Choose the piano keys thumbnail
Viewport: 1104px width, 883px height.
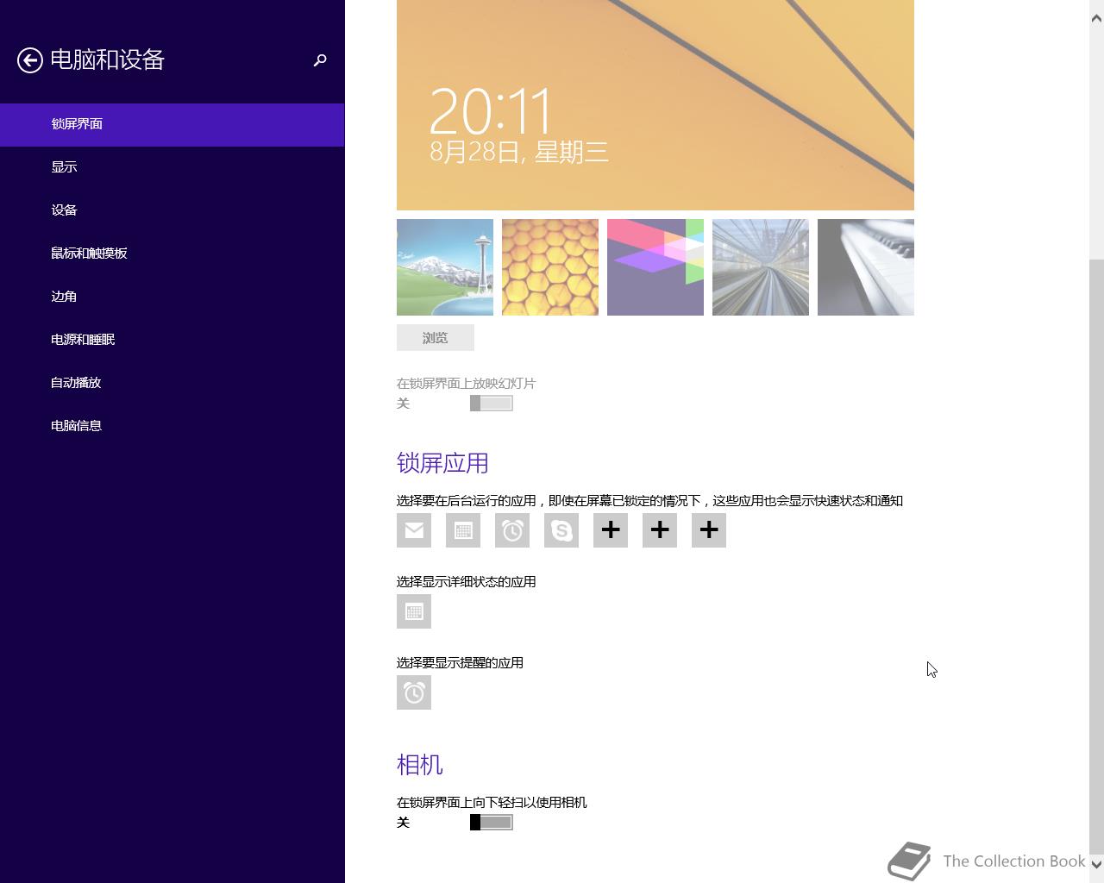[866, 267]
